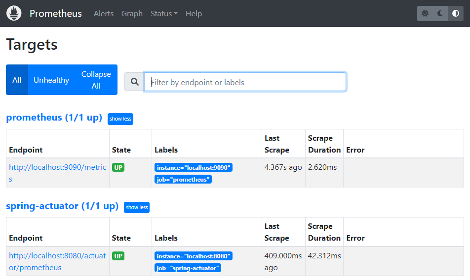Click the UP badge in spring-actuator row
This screenshot has width=470, height=280.
[118, 256]
